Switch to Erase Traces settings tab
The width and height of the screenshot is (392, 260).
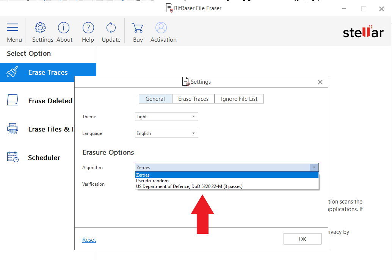(x=193, y=99)
